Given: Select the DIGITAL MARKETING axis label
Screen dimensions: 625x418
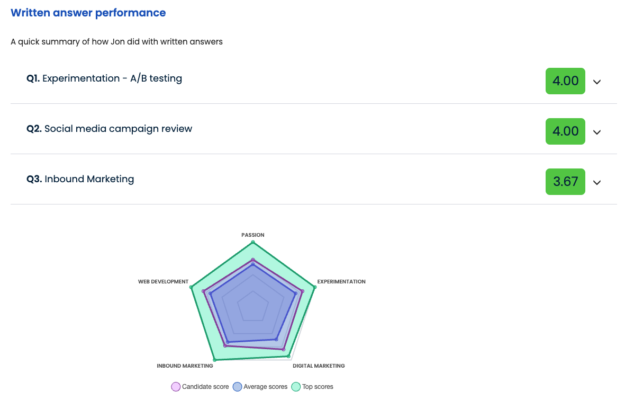Looking at the screenshot, I should [319, 366].
